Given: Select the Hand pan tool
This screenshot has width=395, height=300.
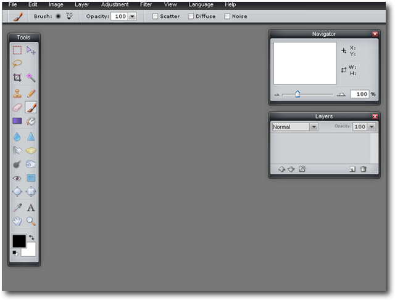Looking at the screenshot, I should pyautogui.click(x=17, y=221).
